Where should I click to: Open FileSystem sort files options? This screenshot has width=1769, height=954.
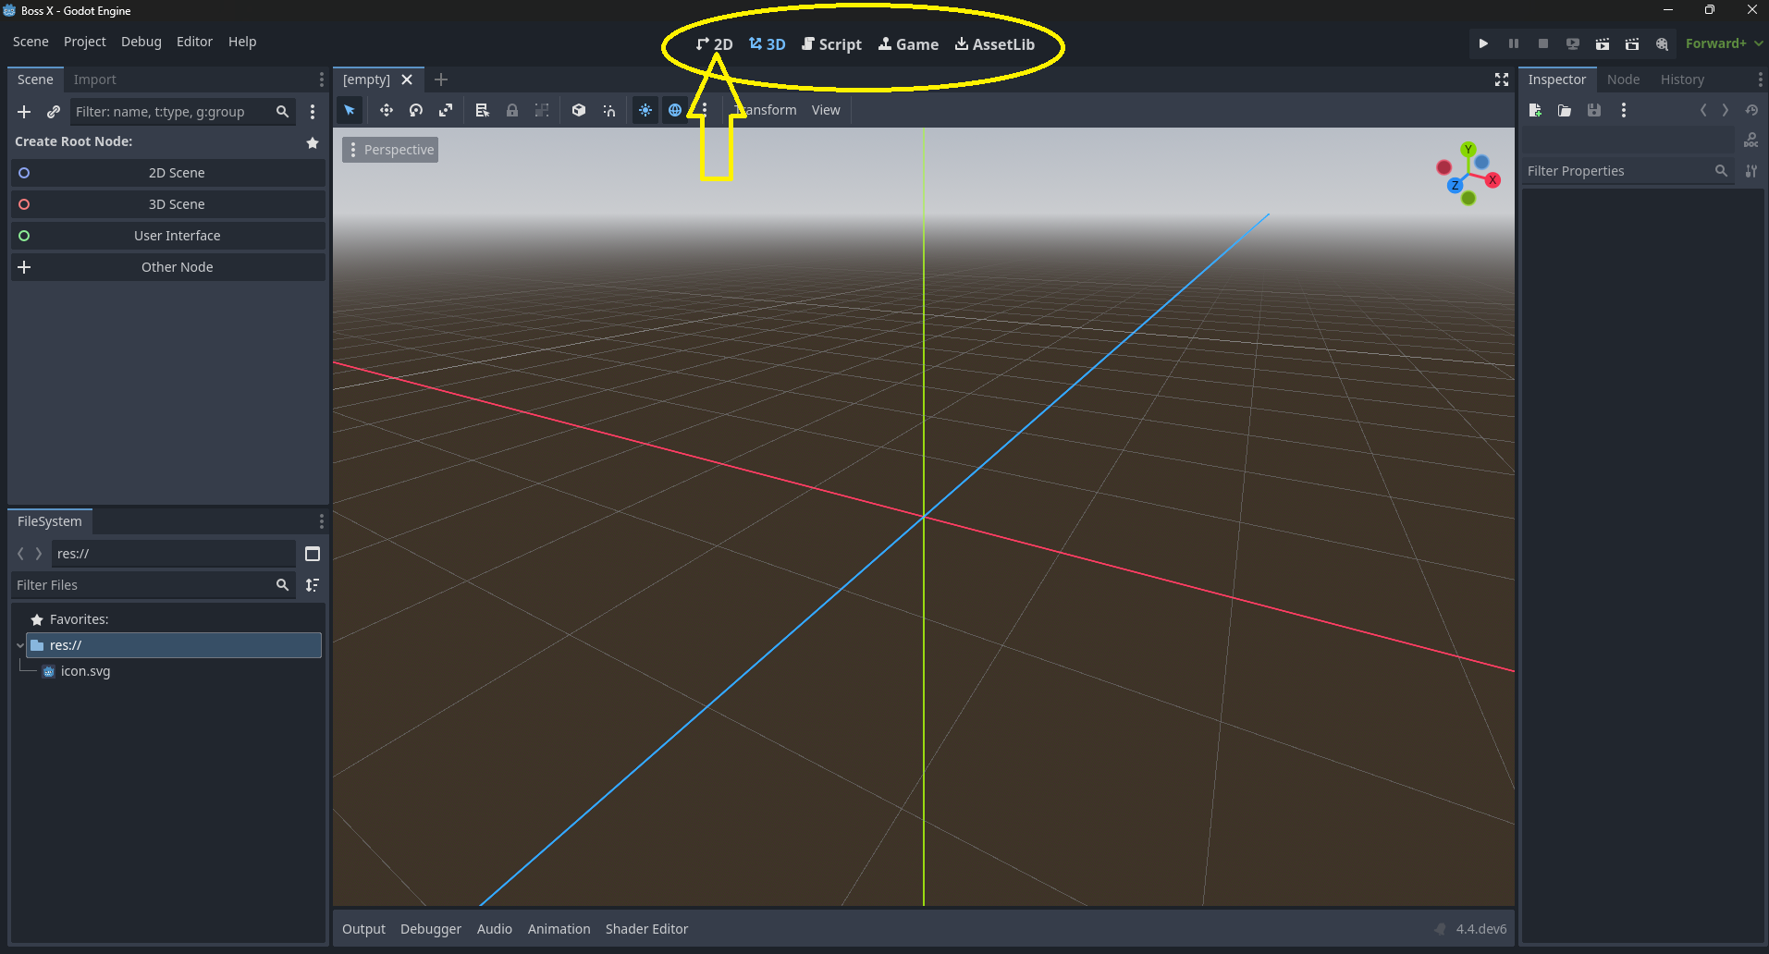coord(313,585)
